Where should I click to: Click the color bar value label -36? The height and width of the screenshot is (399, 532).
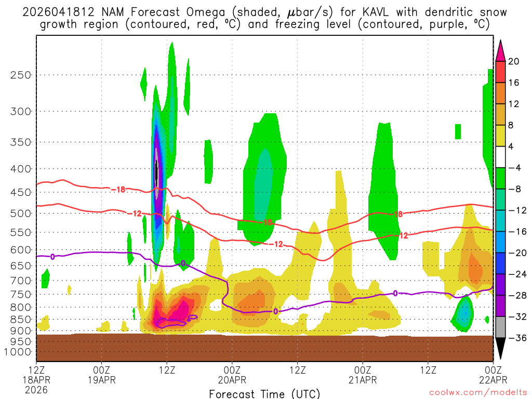click(x=517, y=338)
